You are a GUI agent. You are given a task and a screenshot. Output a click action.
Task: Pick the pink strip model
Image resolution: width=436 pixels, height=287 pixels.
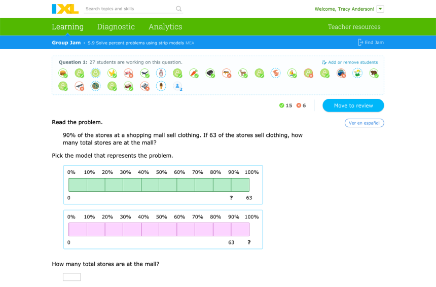(x=163, y=229)
